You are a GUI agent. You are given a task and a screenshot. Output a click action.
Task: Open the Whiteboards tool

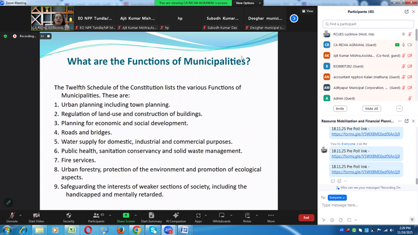click(x=221, y=217)
